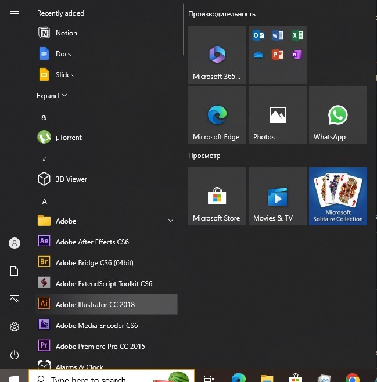Expand the Adobe folder chevron
Screen dimensions: 377x382
171,221
